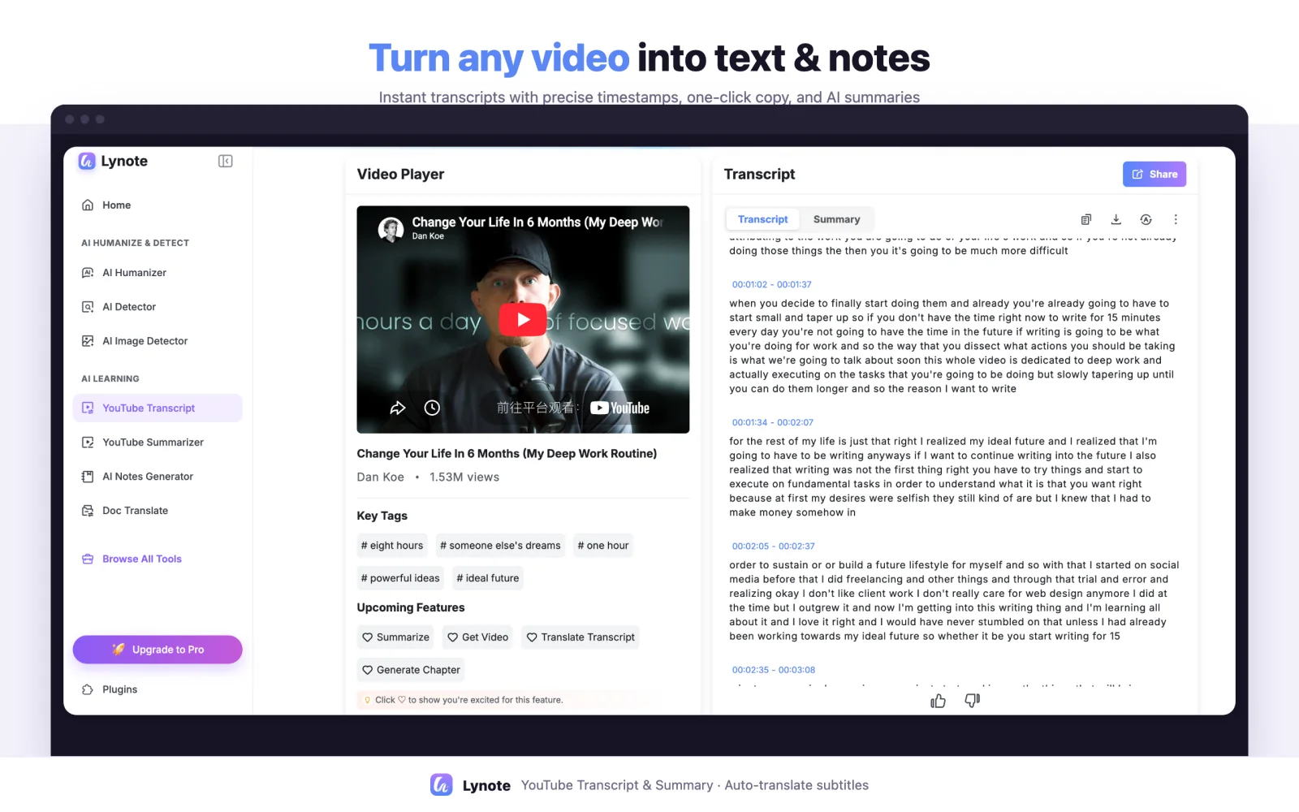Open YouTube Summarizer tool
The width and height of the screenshot is (1299, 812).
158,443
